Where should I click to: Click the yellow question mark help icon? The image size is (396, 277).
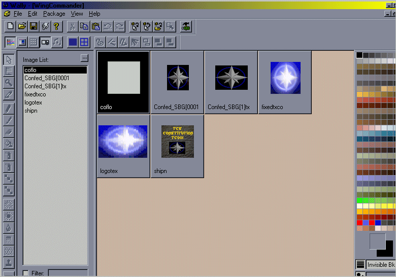(56, 26)
